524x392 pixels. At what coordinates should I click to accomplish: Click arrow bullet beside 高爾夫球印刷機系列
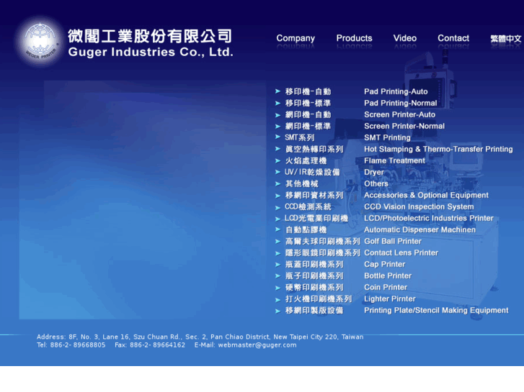click(277, 241)
